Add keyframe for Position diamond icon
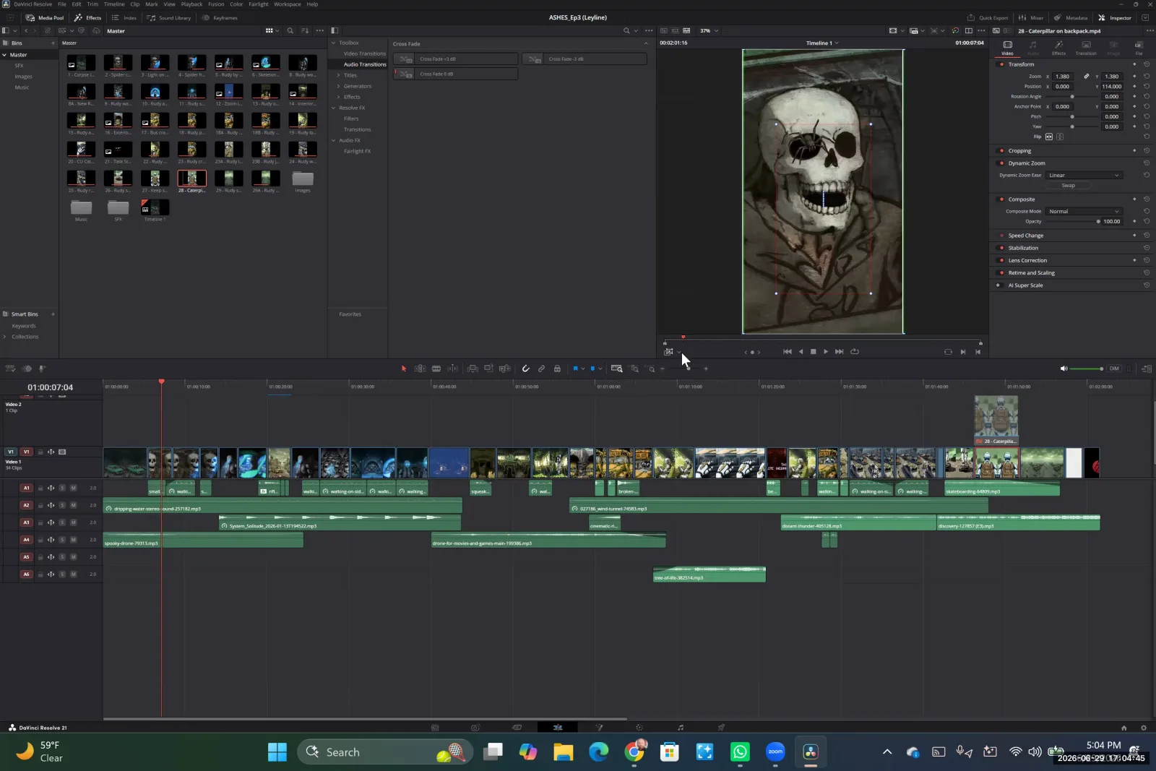The image size is (1156, 771). [x=1134, y=86]
